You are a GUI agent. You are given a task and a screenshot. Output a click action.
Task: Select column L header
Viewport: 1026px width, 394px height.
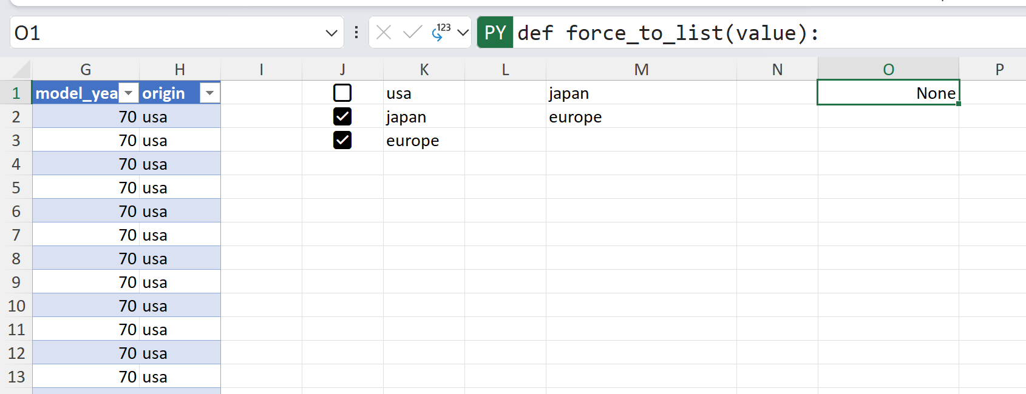[x=505, y=70]
